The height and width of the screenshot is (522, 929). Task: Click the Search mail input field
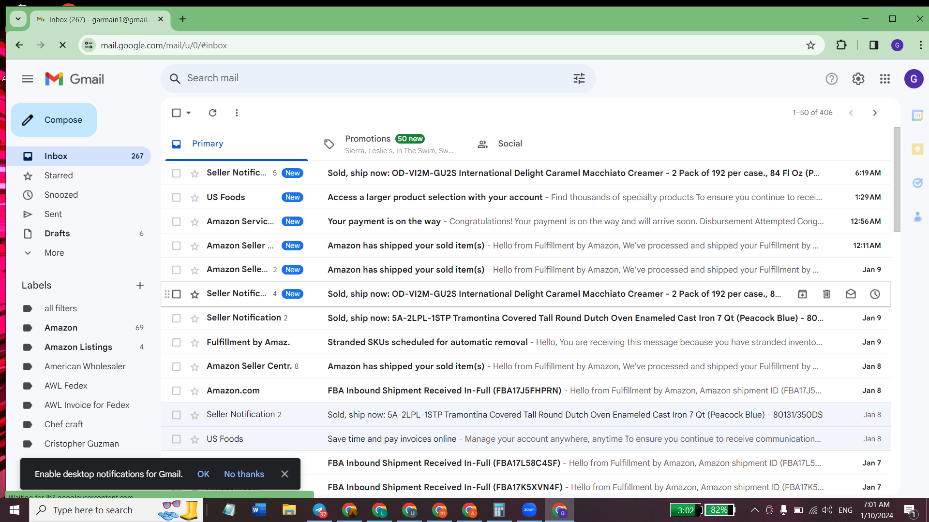pyautogui.click(x=377, y=78)
